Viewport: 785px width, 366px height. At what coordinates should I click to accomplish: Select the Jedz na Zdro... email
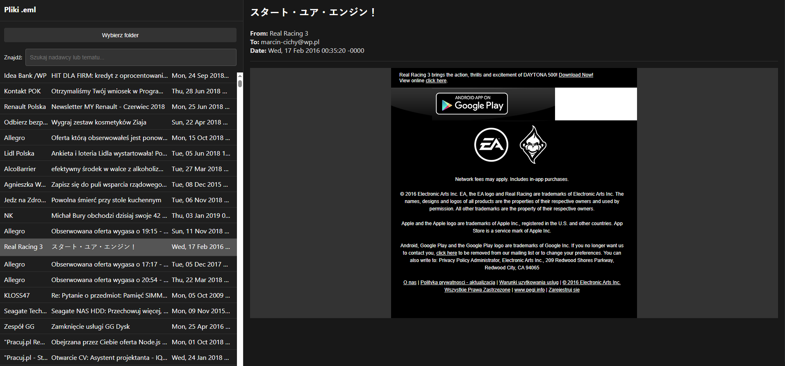(x=118, y=200)
